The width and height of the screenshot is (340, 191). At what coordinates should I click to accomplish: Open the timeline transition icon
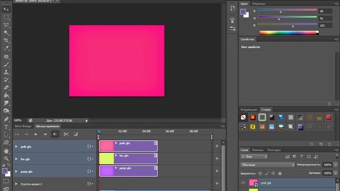click(75, 134)
